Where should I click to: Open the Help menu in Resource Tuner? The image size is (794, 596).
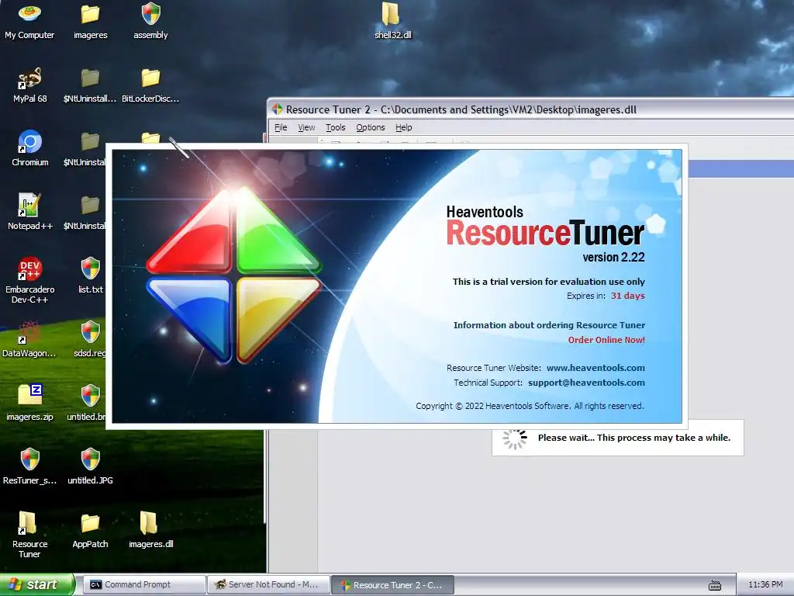tap(403, 128)
